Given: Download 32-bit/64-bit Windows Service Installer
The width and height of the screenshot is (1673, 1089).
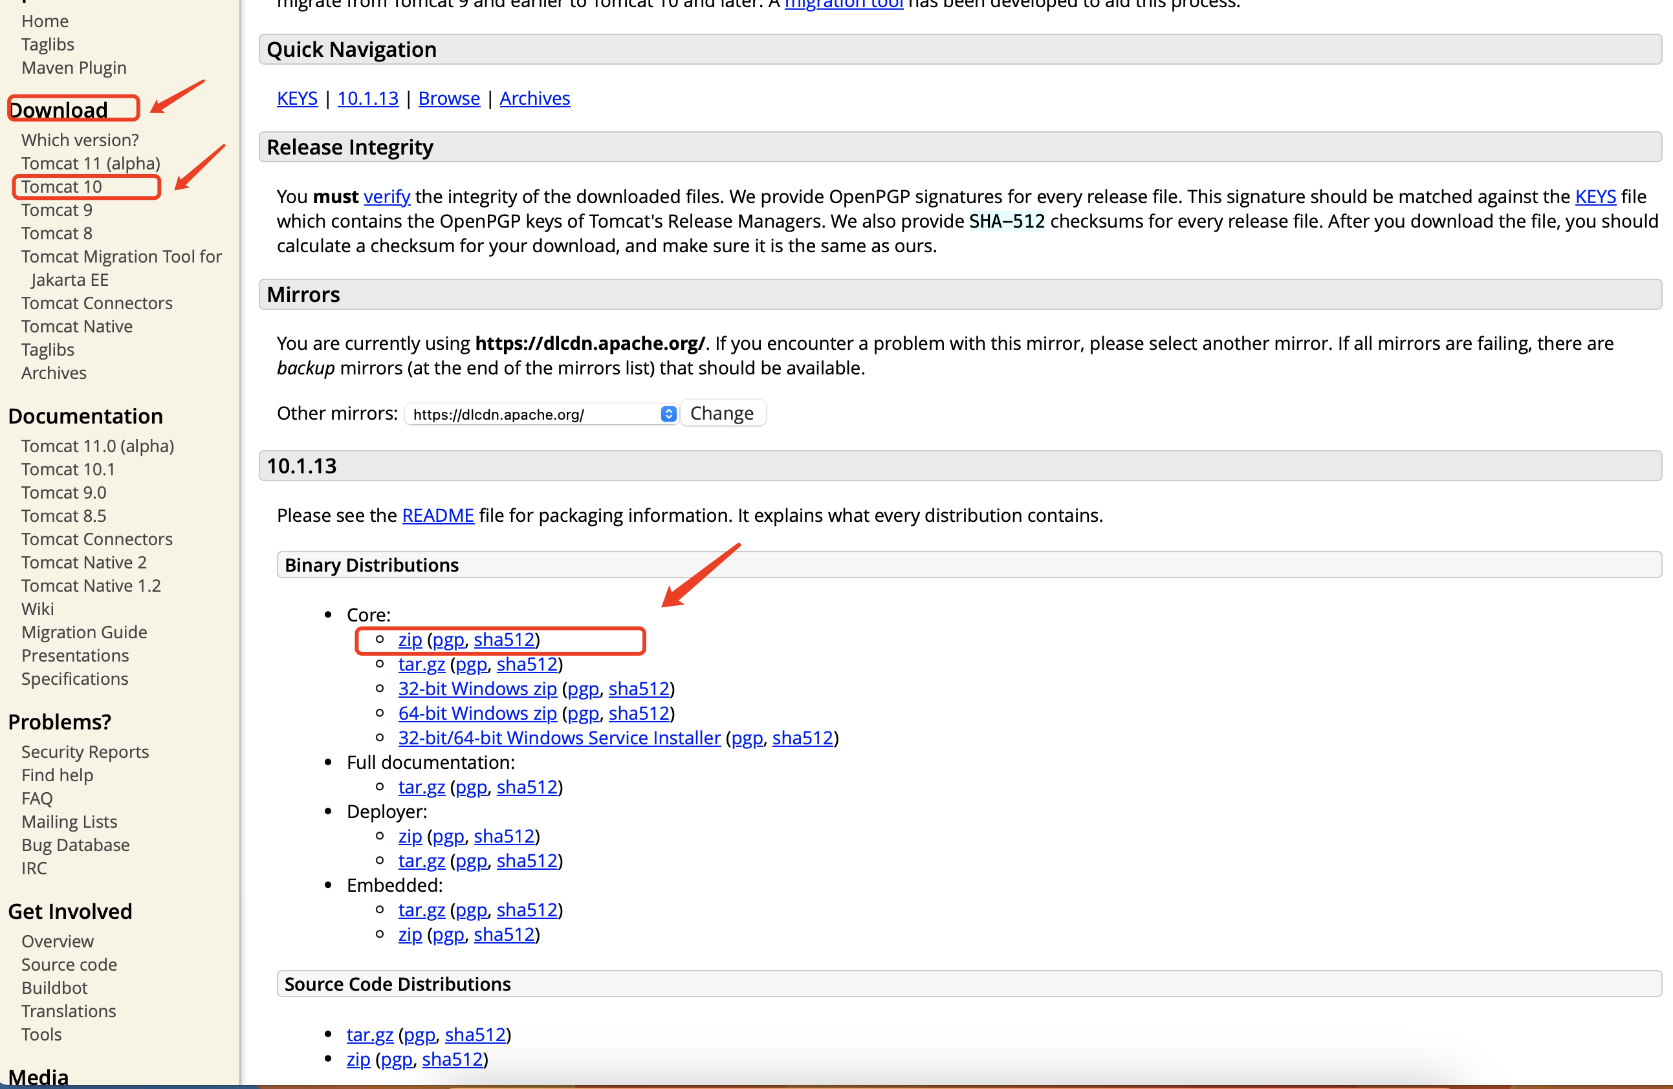Looking at the screenshot, I should coord(560,739).
